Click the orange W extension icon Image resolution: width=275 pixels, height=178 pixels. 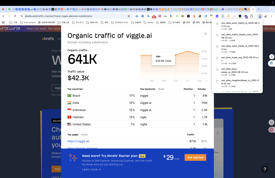[228, 16]
